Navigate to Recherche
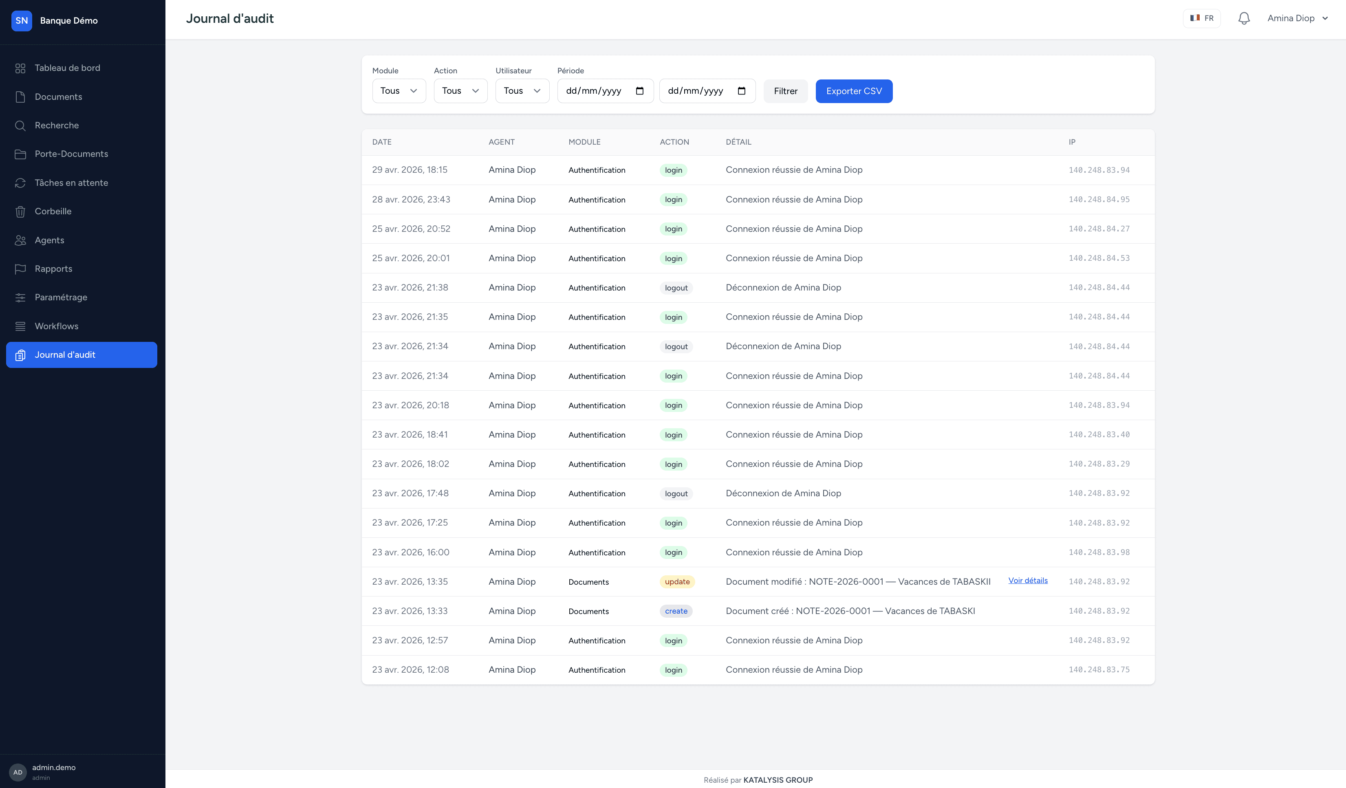Image resolution: width=1346 pixels, height=788 pixels. click(x=82, y=125)
